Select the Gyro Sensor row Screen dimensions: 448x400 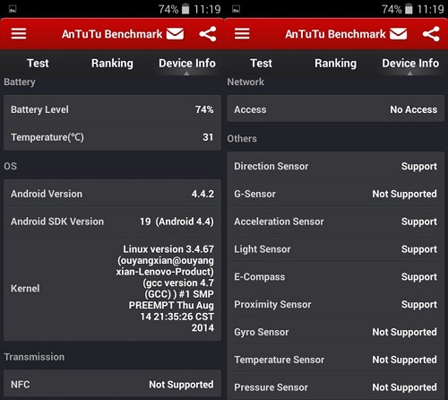tap(336, 332)
